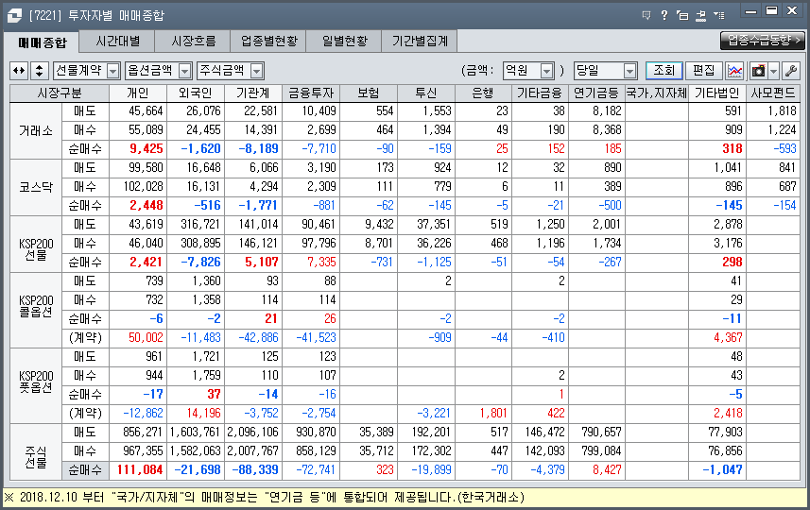Click the 금융투자 column header

point(311,93)
